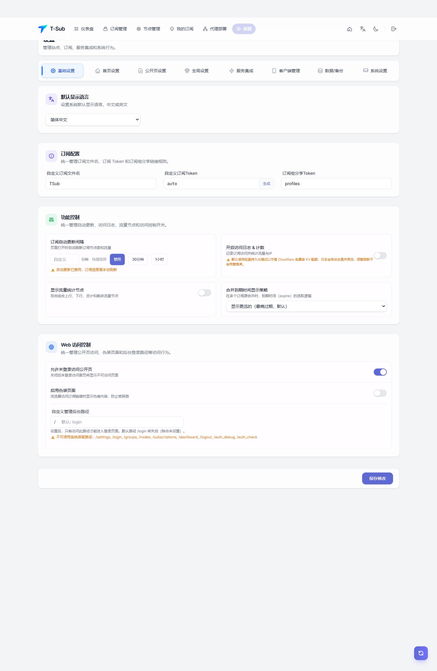Click the floating refresh button at bottom right
This screenshot has height=671, width=437.
pyautogui.click(x=421, y=653)
